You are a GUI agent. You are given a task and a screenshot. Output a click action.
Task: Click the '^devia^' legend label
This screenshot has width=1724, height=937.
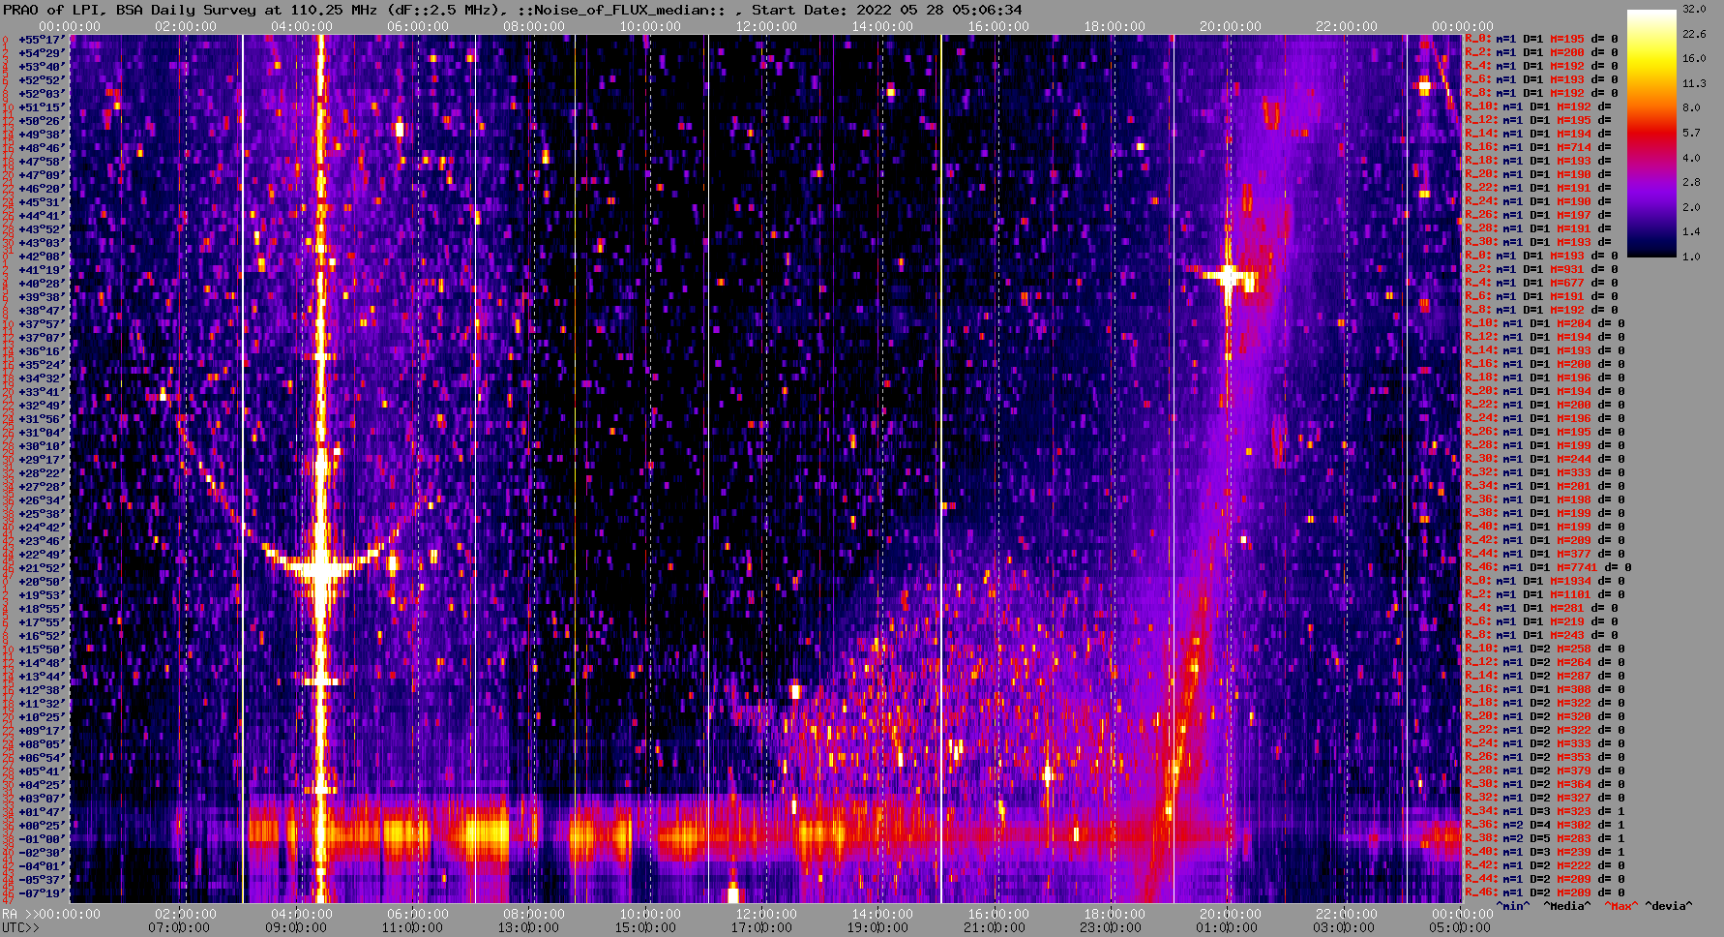click(x=1669, y=906)
